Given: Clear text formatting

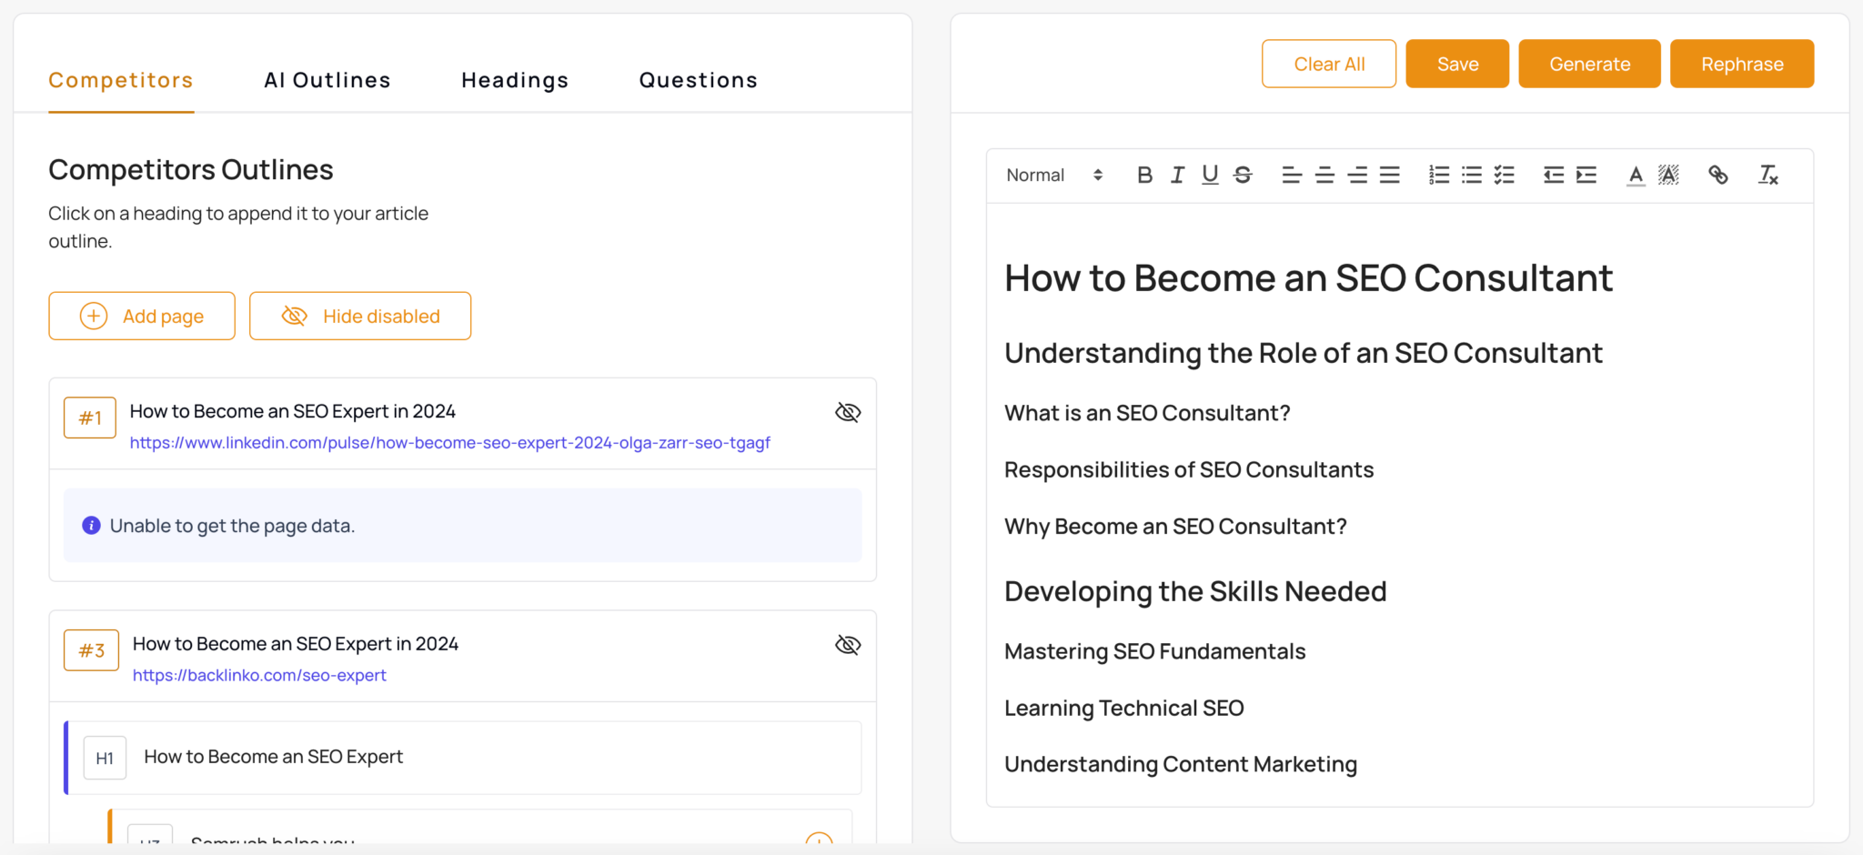Looking at the screenshot, I should pos(1768,175).
